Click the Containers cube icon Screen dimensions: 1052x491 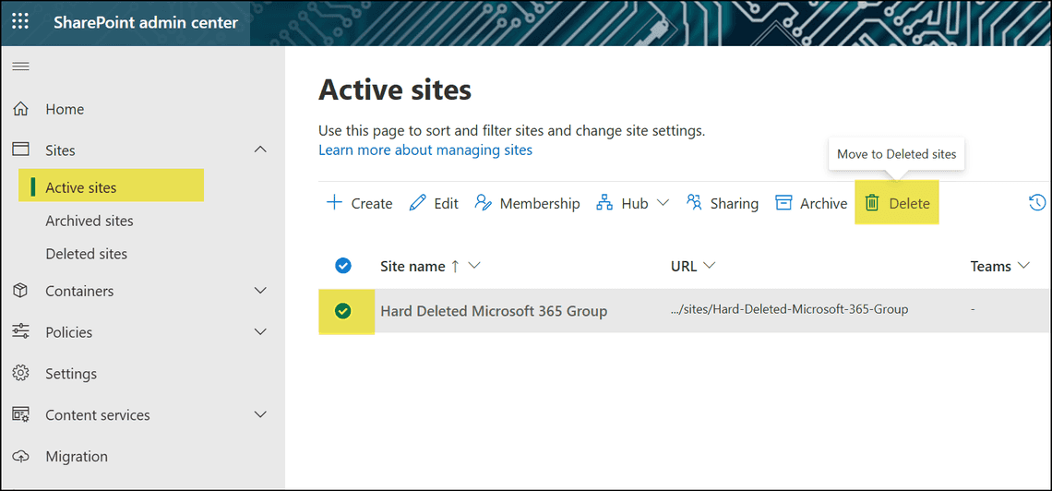click(x=21, y=291)
